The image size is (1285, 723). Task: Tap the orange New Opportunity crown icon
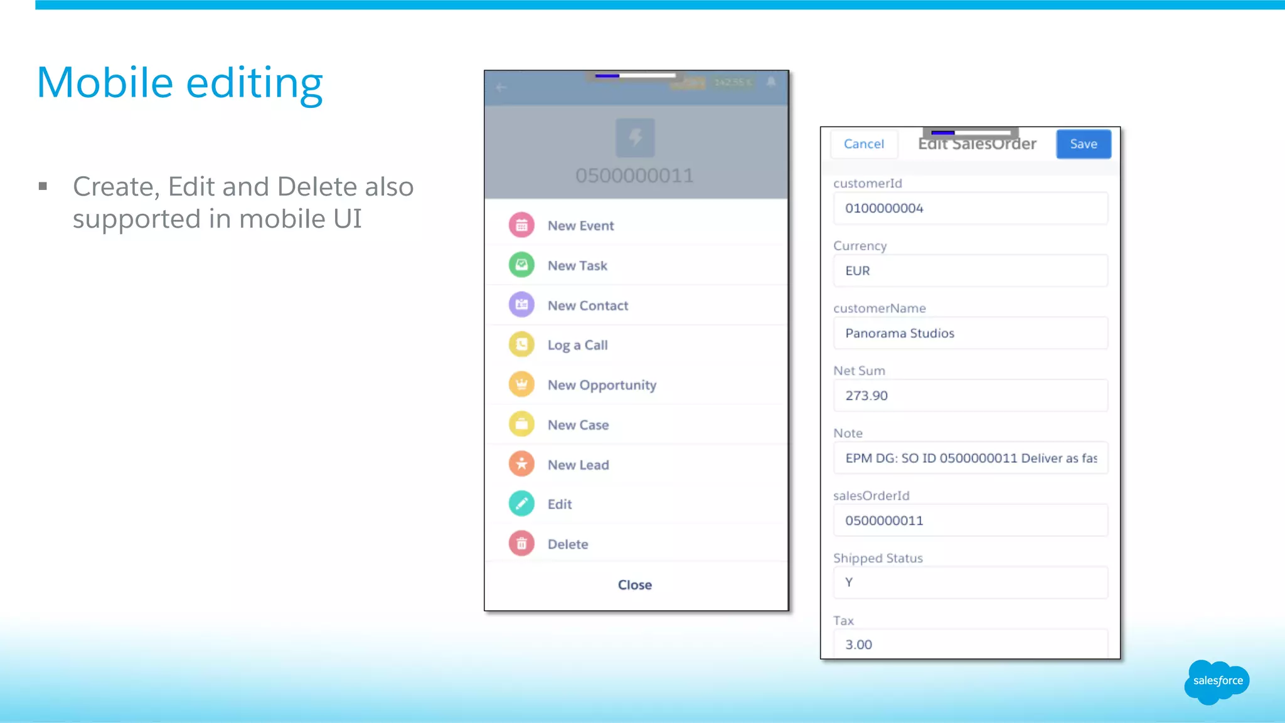521,384
